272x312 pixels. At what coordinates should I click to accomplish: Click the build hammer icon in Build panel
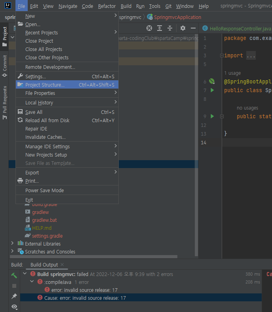coord(14,275)
